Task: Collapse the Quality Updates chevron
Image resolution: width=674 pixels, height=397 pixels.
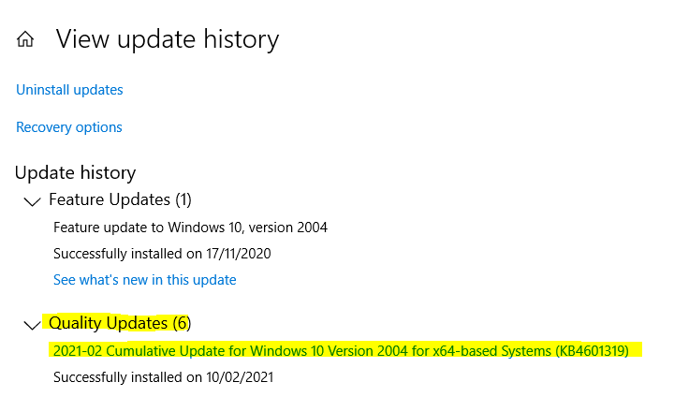Action: pyautogui.click(x=32, y=325)
